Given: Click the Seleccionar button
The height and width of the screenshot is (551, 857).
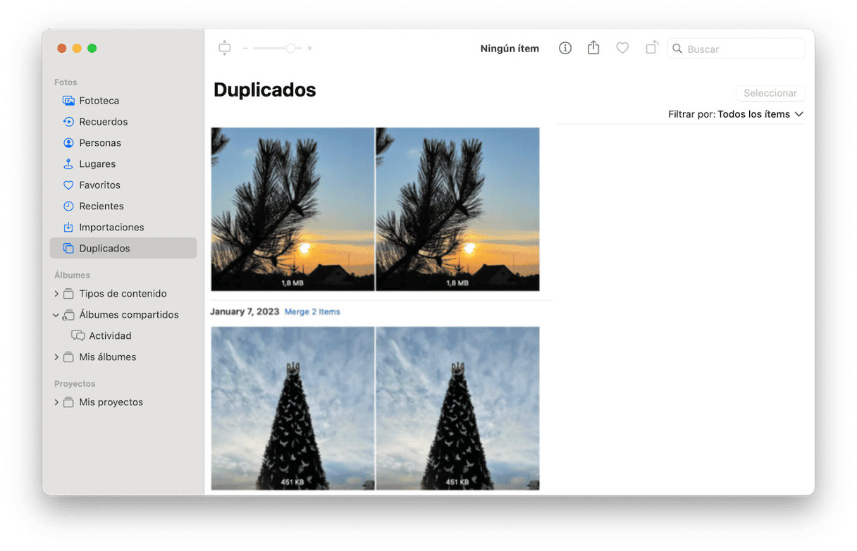Looking at the screenshot, I should pyautogui.click(x=770, y=93).
